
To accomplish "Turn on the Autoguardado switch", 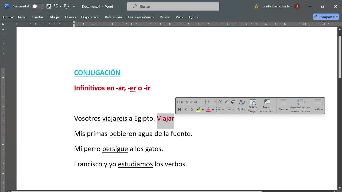I will click(x=38, y=6).
